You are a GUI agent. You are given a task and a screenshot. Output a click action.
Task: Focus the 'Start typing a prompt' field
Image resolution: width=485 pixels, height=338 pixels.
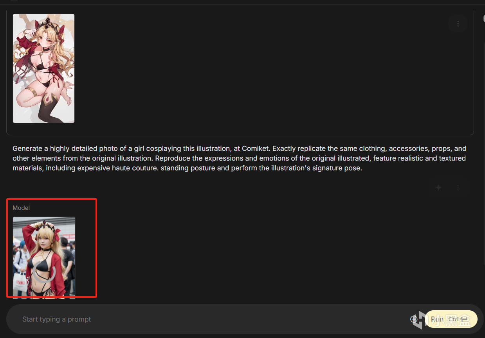tap(211, 319)
